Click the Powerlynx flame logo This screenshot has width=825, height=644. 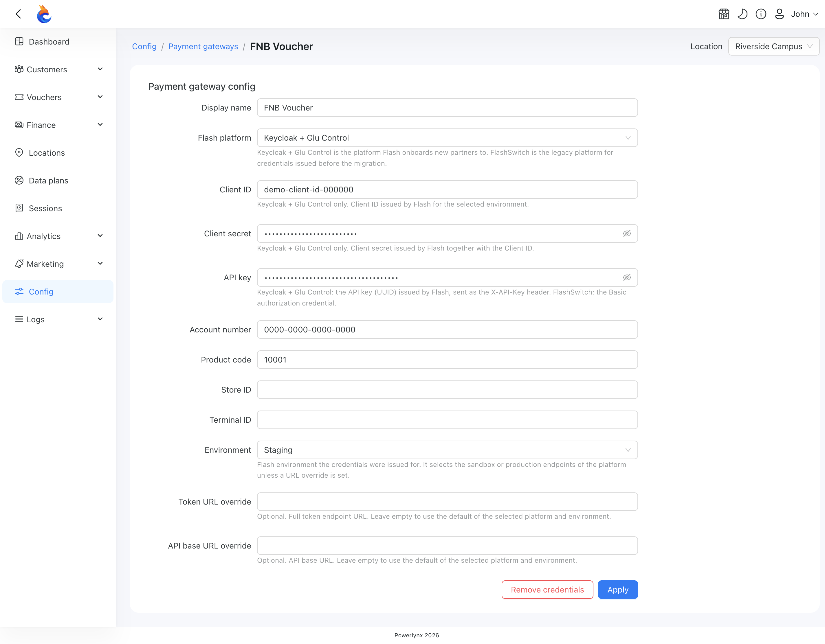pos(44,14)
